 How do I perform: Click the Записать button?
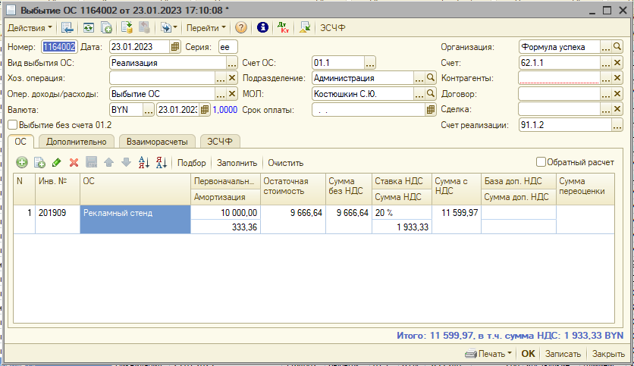click(x=563, y=354)
